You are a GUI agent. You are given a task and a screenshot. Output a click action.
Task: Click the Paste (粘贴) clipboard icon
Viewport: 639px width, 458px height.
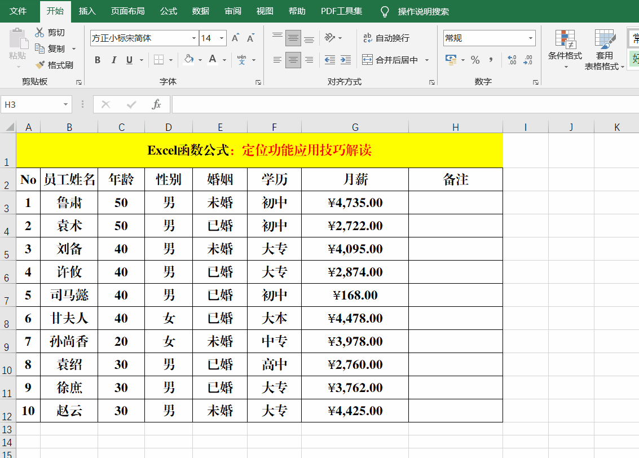coord(17,39)
